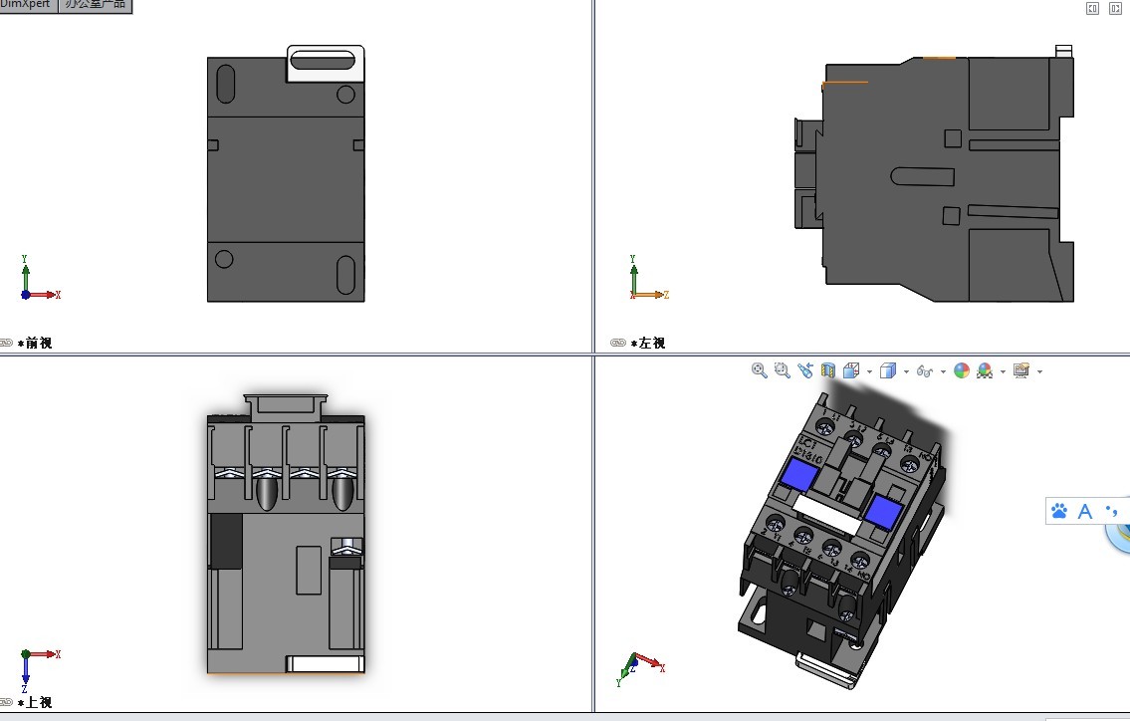1130x721 pixels.
Task: Click the white label plate on isometric model
Action: point(826,515)
